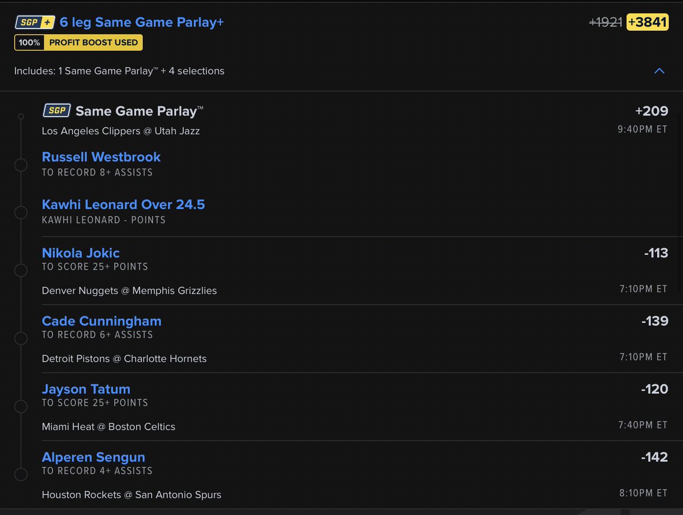Click the 9:40PM ET game time
Viewport: 683px width, 515px height.
pyautogui.click(x=643, y=129)
